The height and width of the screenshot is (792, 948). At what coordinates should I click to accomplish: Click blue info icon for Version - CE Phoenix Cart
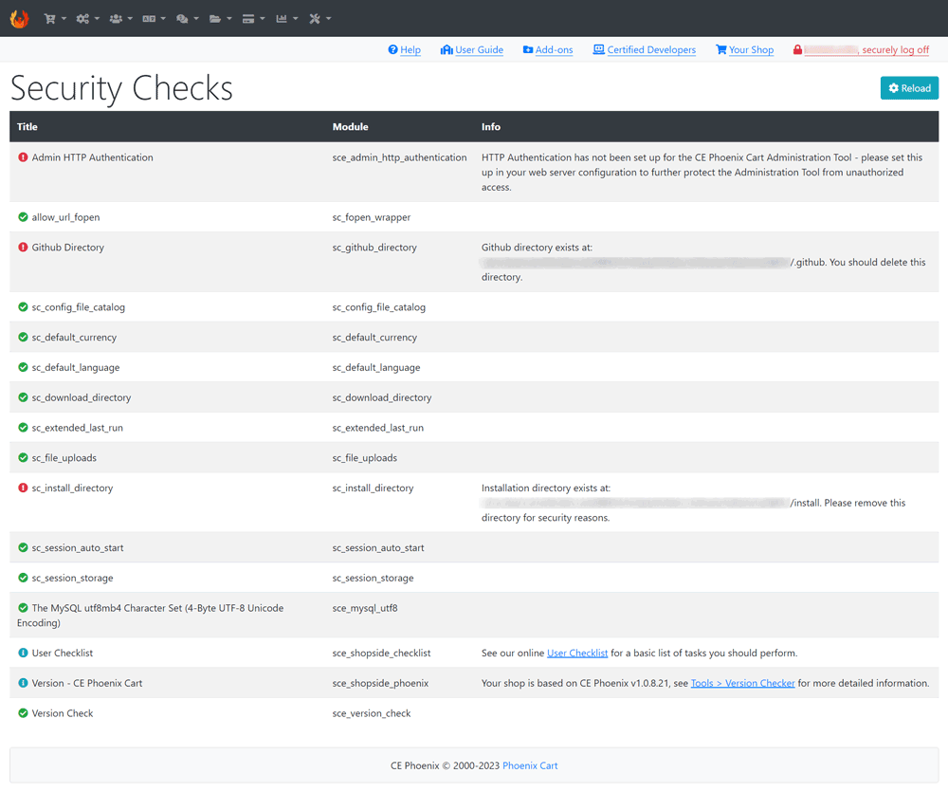(23, 683)
